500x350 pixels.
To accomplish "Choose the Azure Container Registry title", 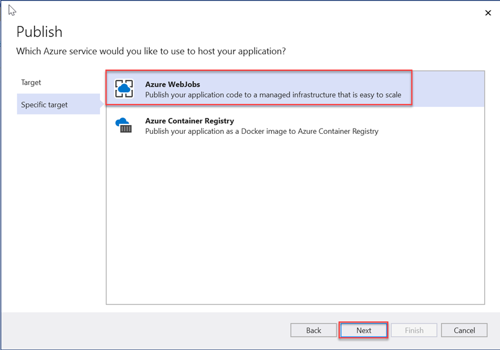I will point(189,120).
